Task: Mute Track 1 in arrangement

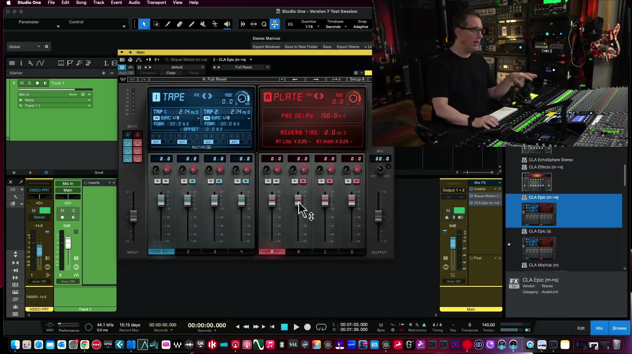Action: point(22,83)
